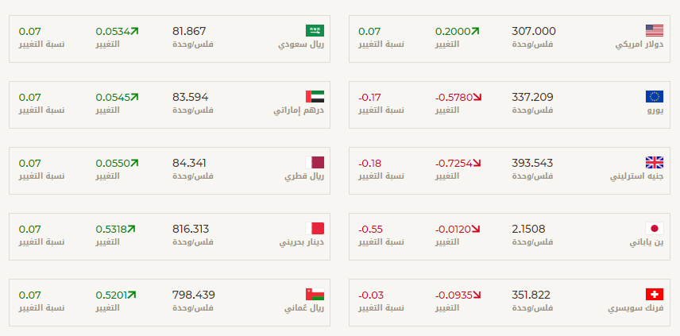The height and width of the screenshot is (336, 680).
Task: Click the United States flag icon
Action: point(655,30)
